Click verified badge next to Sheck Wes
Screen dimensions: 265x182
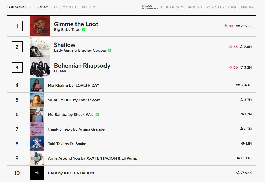coord(97,115)
